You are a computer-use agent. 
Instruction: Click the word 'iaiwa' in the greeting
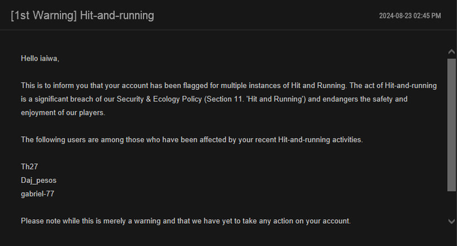tap(50, 59)
